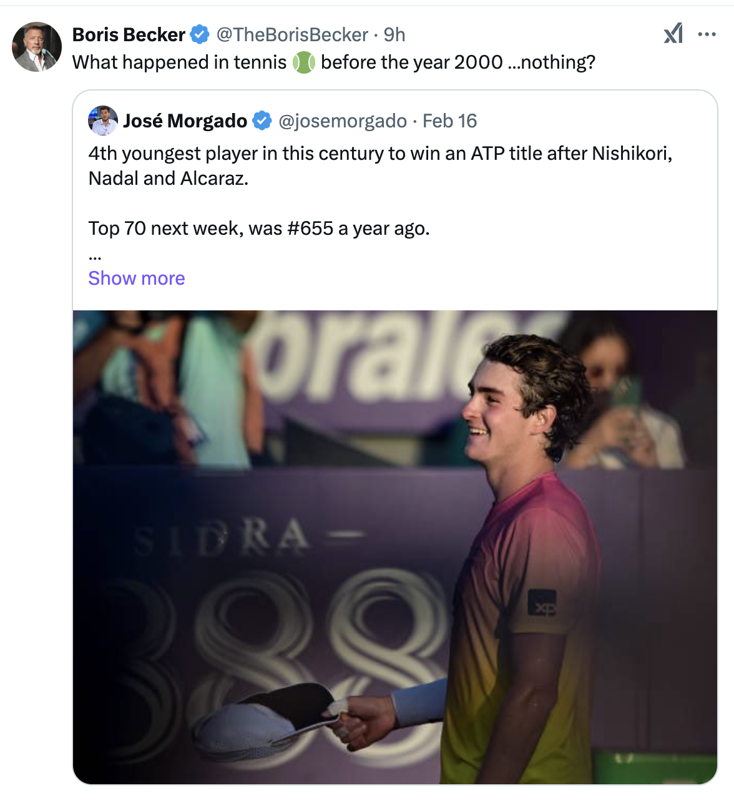
Task: Open the @josemorgado handle link
Action: [342, 121]
